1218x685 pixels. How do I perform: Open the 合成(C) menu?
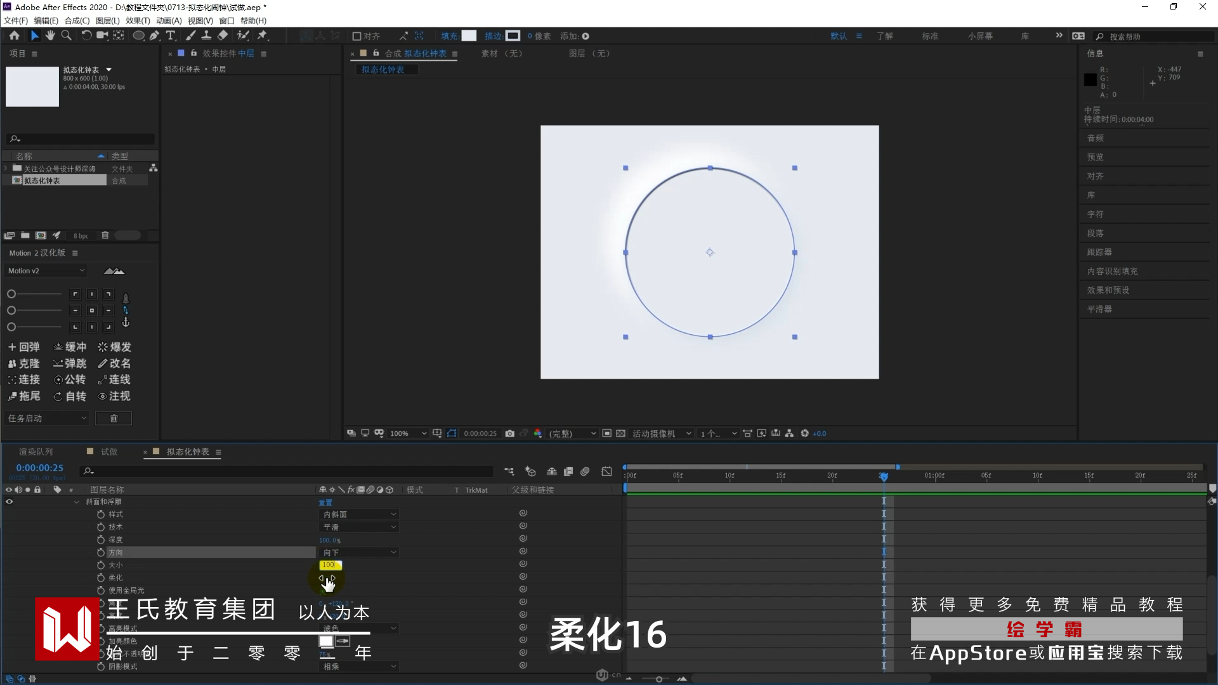pyautogui.click(x=77, y=21)
